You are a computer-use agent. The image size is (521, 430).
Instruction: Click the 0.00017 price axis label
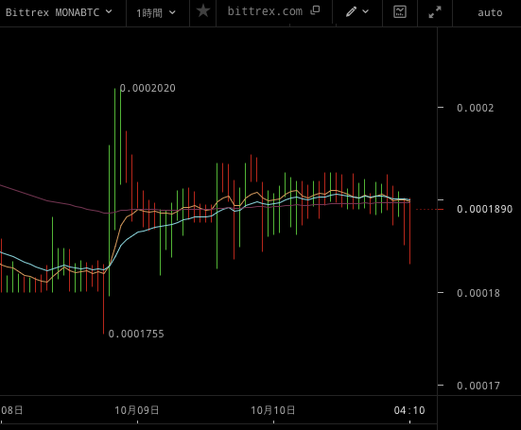(478, 386)
